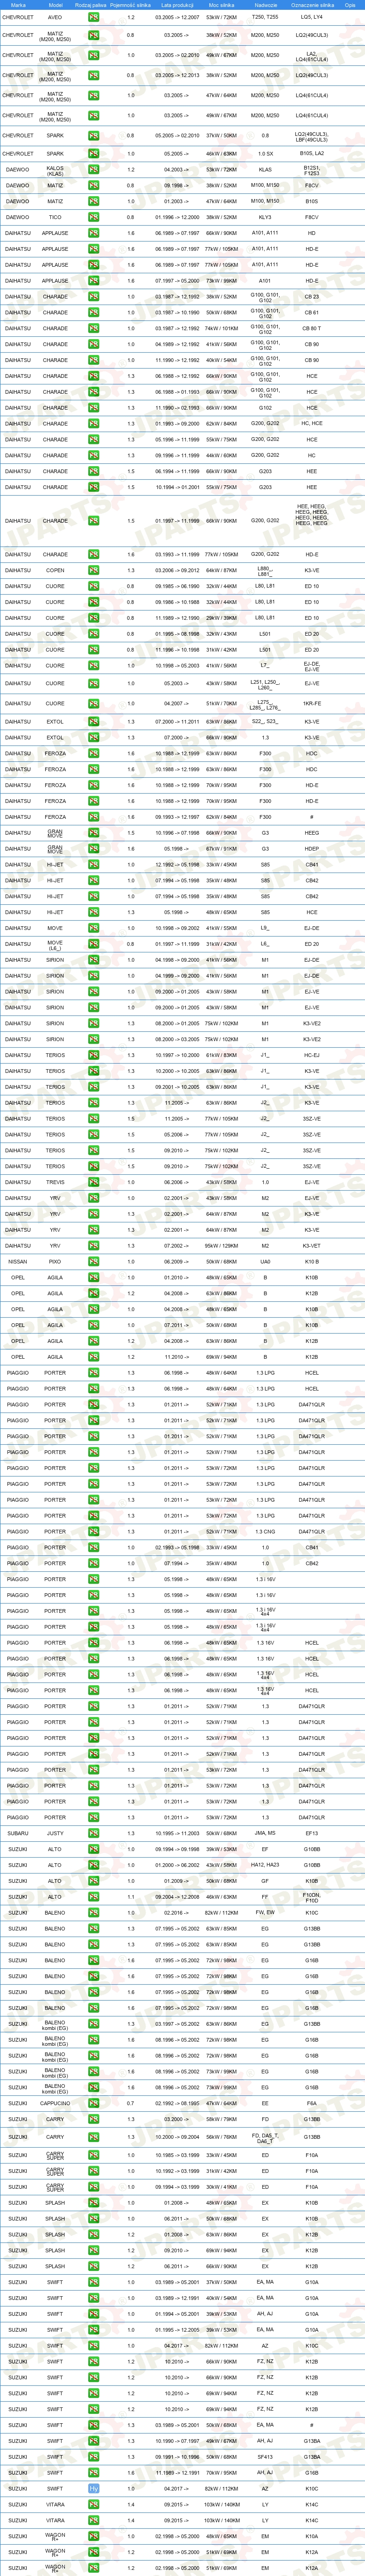Screen dimensions: 365x2576
Task: Click the TREVIS model cell
Action: [x=55, y=1182]
